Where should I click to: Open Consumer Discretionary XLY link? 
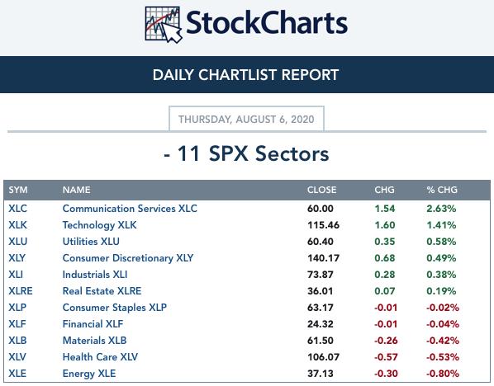pos(128,258)
